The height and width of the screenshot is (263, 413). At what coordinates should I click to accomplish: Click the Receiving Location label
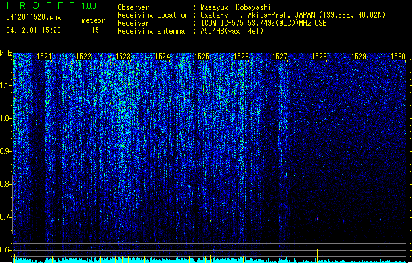[x=153, y=15]
